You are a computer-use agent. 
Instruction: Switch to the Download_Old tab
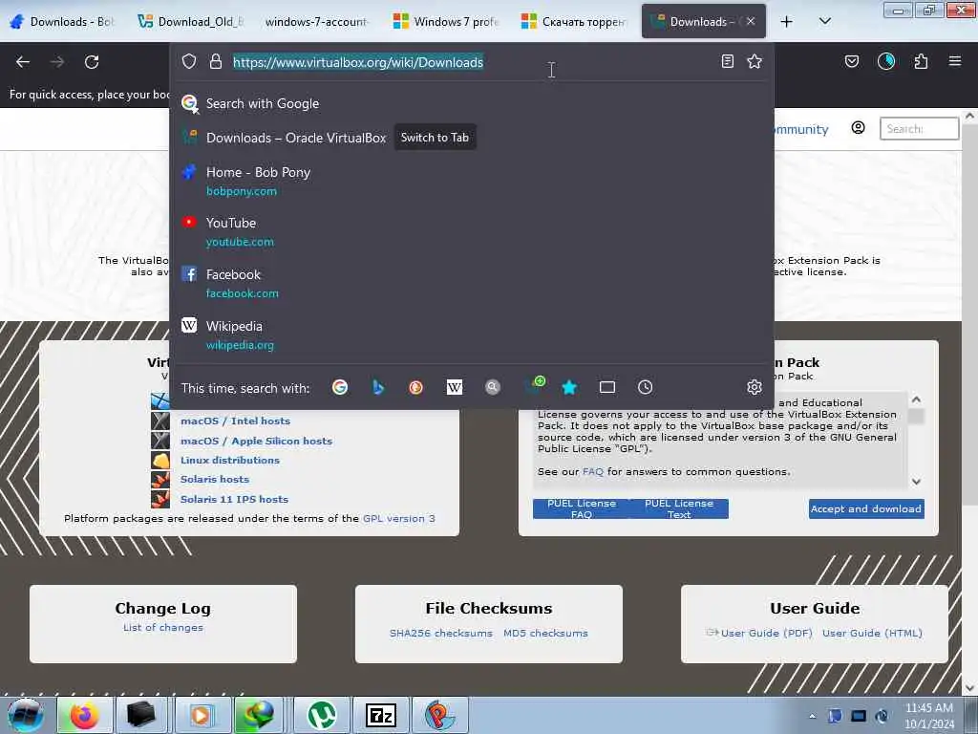190,21
